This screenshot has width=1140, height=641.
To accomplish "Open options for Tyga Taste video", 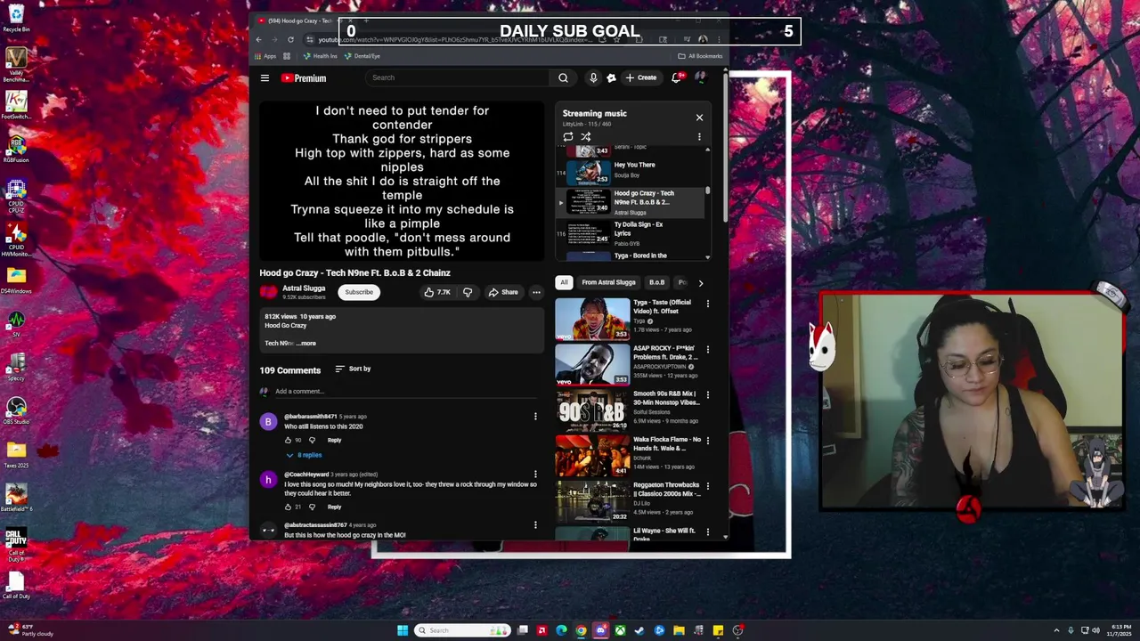I will (x=708, y=304).
